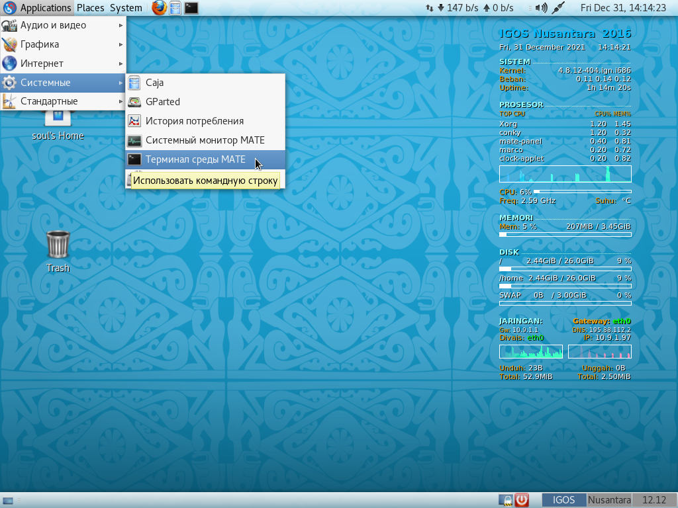678x508 pixels.
Task: Click the network connection plug icon
Action: click(558, 8)
